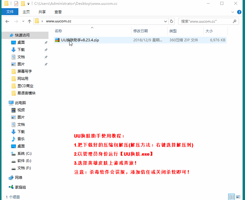Screen dimensions: 245x200
Task: Open the 文件 ribbon tab
Action: (10, 12)
